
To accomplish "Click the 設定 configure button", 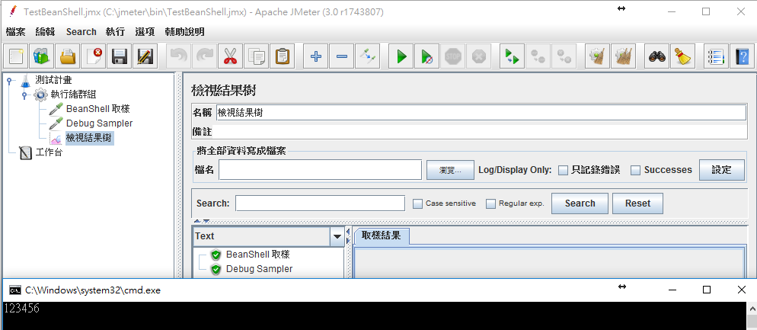I will click(x=722, y=170).
